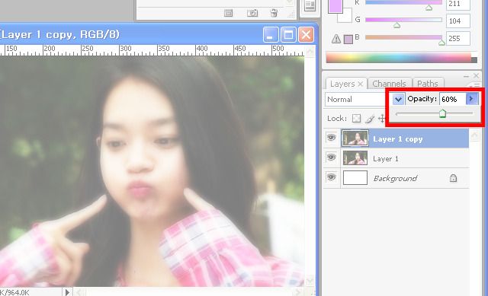Click the horizontal scroll right arrow
The image size is (488, 296).
(299, 292)
